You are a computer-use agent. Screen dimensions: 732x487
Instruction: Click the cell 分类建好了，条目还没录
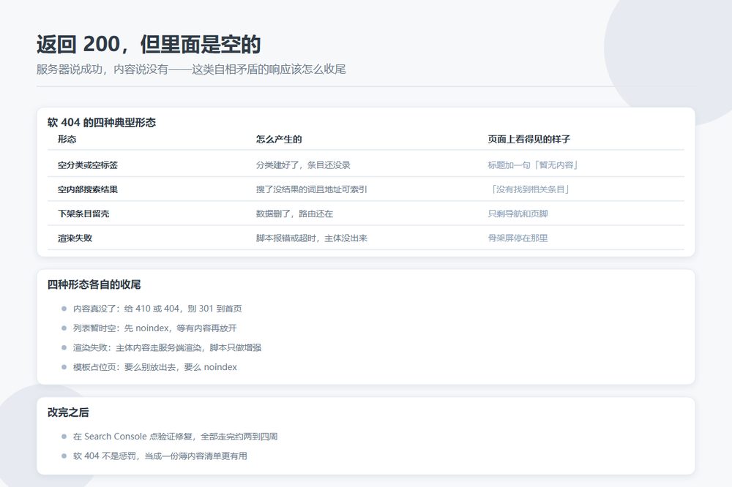point(303,165)
